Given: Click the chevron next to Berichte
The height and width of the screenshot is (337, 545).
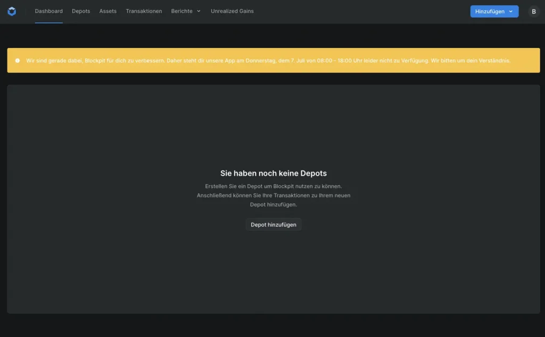Looking at the screenshot, I should point(199,11).
